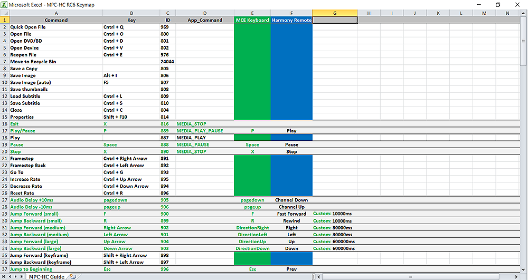Select column C header
Screen dimensions: 528x280
pyautogui.click(x=168, y=13)
